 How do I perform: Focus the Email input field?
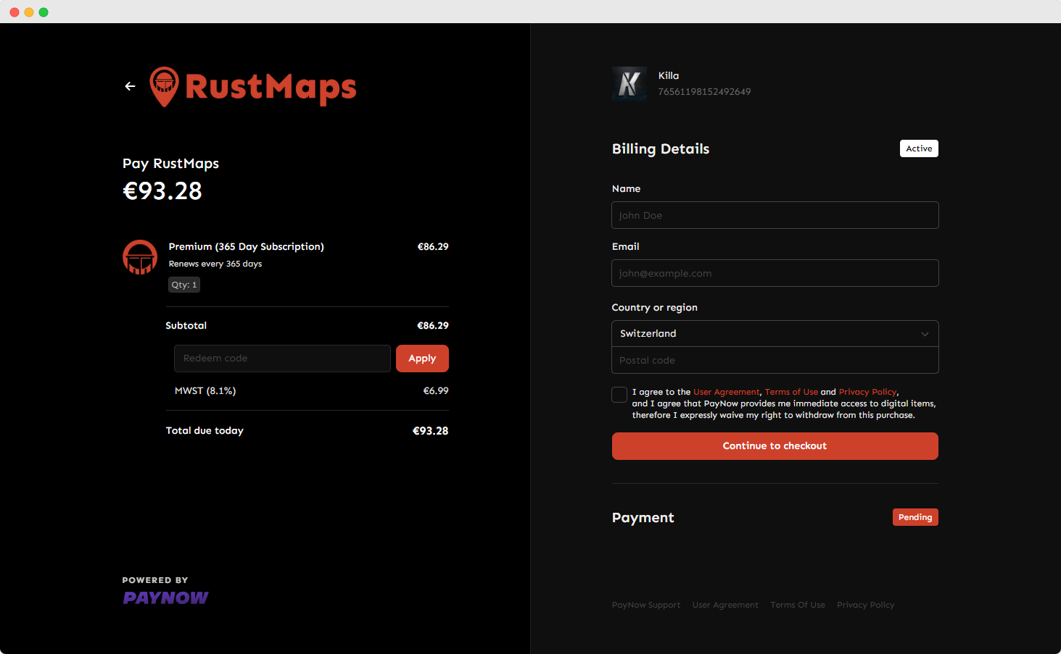pyautogui.click(x=775, y=273)
